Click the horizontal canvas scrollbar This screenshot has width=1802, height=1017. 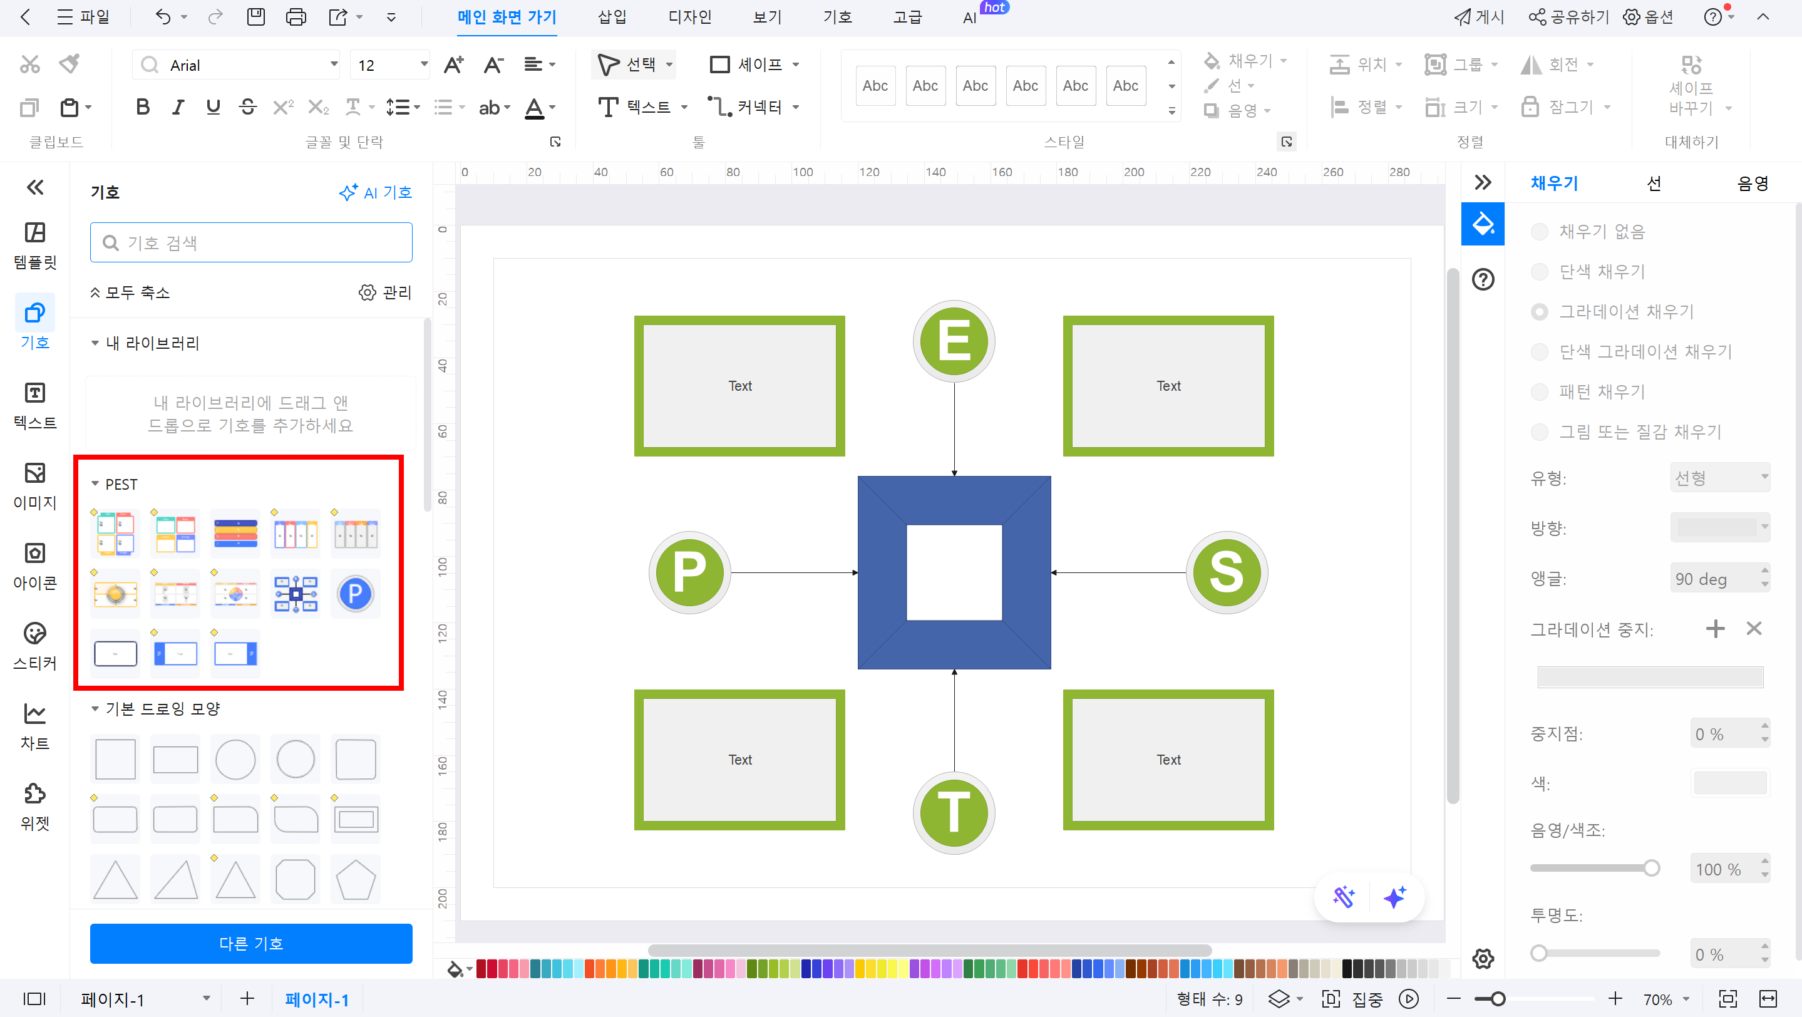(929, 951)
